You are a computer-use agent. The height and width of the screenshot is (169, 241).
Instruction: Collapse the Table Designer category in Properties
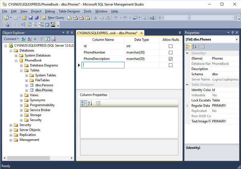click(x=187, y=84)
